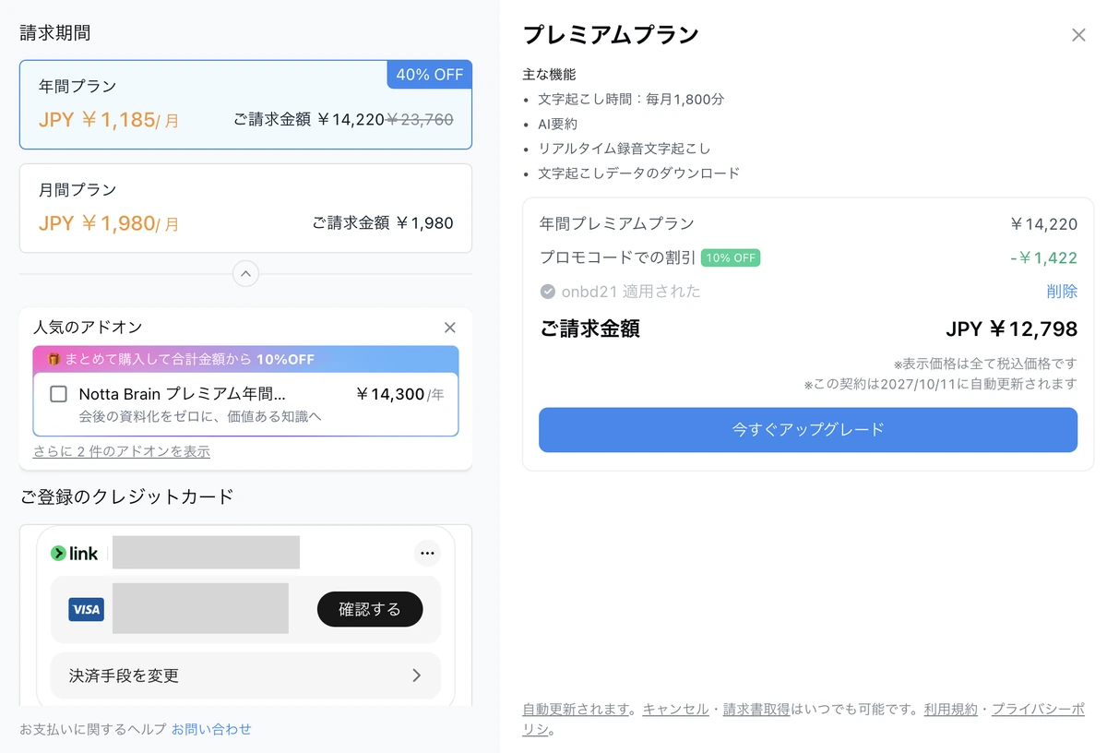This screenshot has height=753, width=1107.
Task: Close the popular add-ons panel
Action: click(x=450, y=328)
